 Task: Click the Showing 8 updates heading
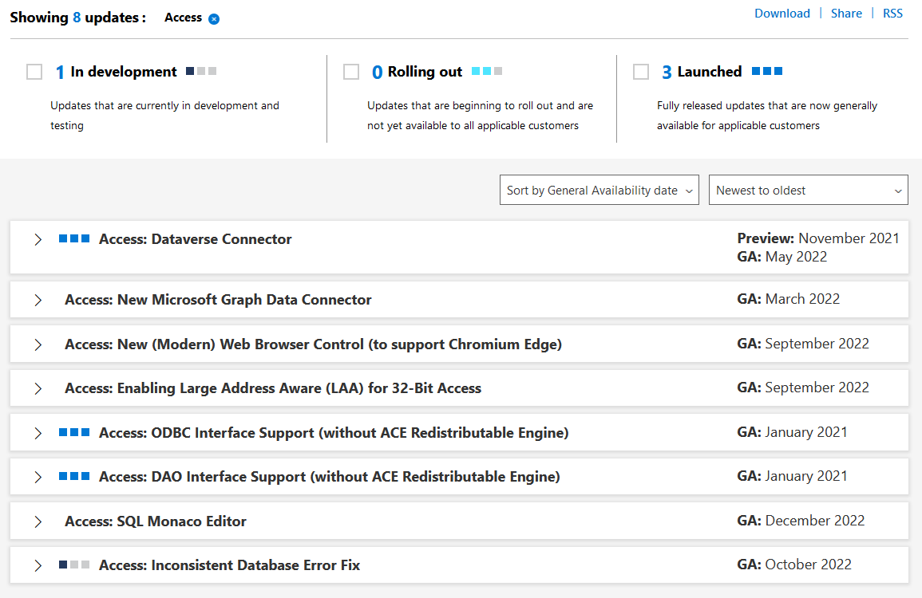click(77, 18)
